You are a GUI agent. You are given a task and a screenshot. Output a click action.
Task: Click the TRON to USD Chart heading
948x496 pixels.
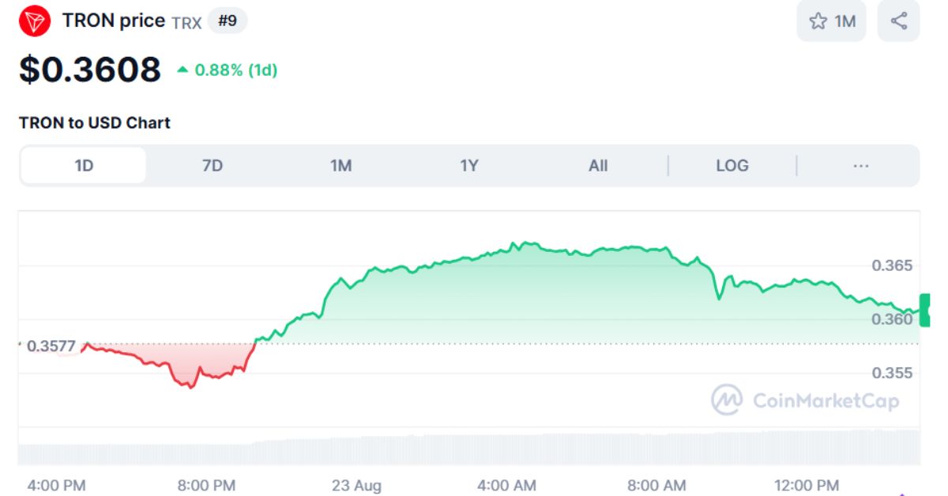pyautogui.click(x=95, y=122)
